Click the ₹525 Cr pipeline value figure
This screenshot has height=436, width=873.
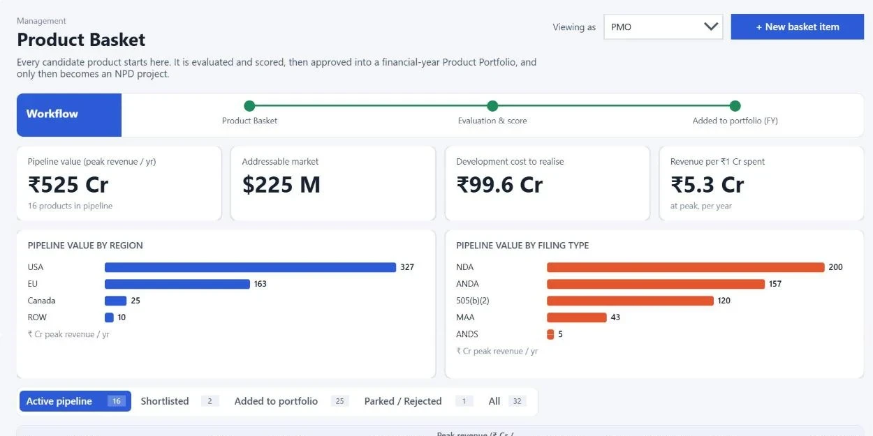pyautogui.click(x=68, y=185)
